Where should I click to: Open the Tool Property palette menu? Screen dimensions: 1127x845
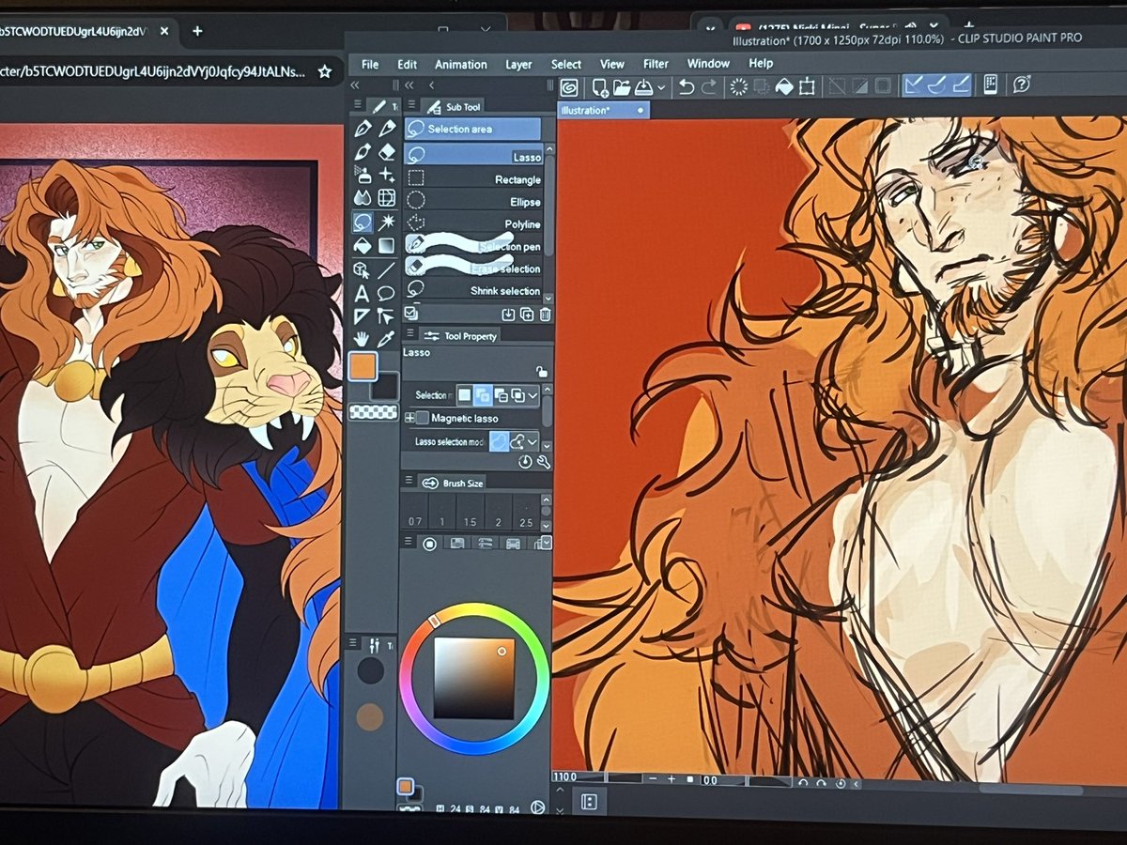[410, 332]
